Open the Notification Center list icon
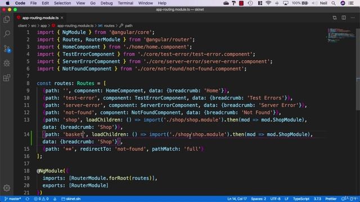 [x=351, y=3]
